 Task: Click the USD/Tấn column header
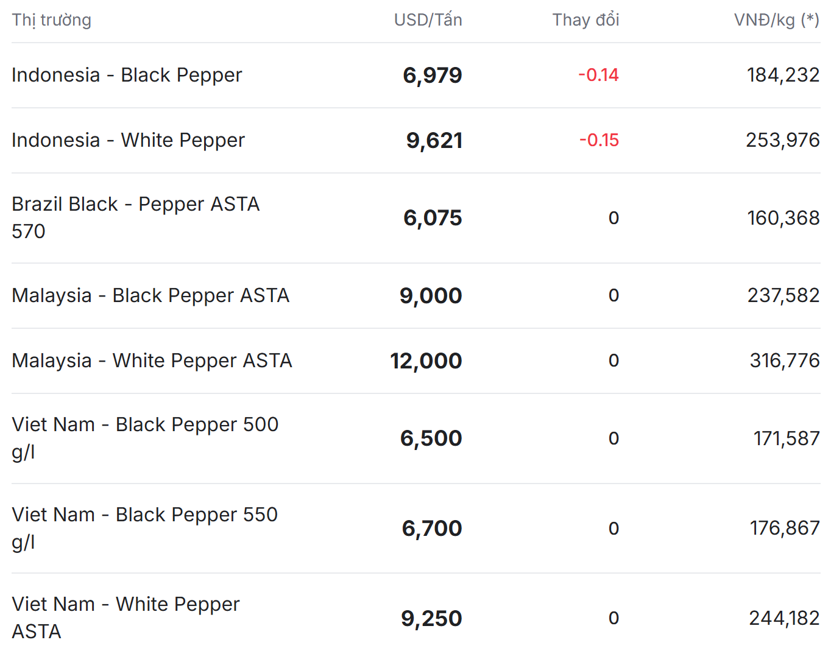point(428,20)
